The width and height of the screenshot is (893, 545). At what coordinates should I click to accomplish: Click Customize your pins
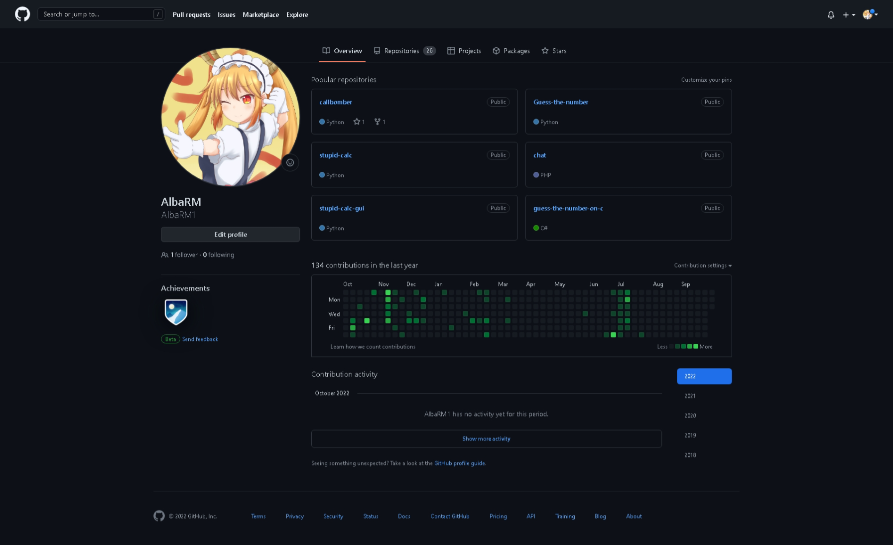point(706,80)
